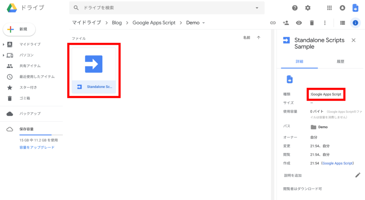The width and height of the screenshot is (365, 200).
Task: Edit description with the pencil icon
Action: pos(358,175)
